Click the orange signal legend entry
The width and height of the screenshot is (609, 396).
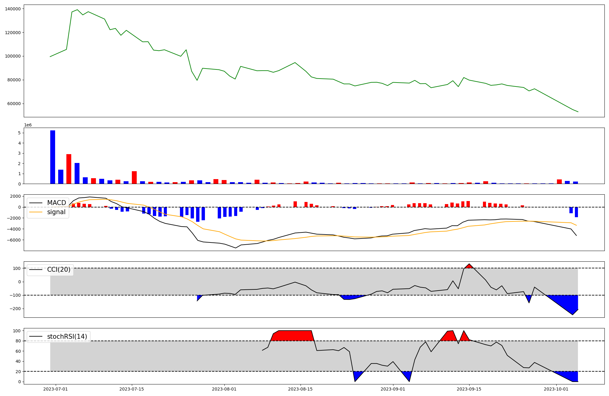[x=56, y=212]
